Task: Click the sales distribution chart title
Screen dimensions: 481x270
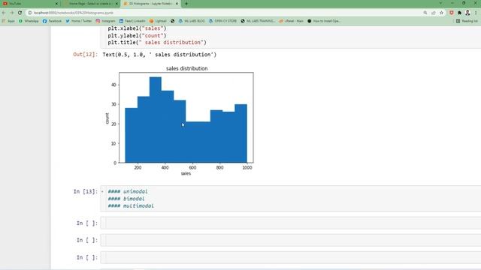Action: coord(187,68)
